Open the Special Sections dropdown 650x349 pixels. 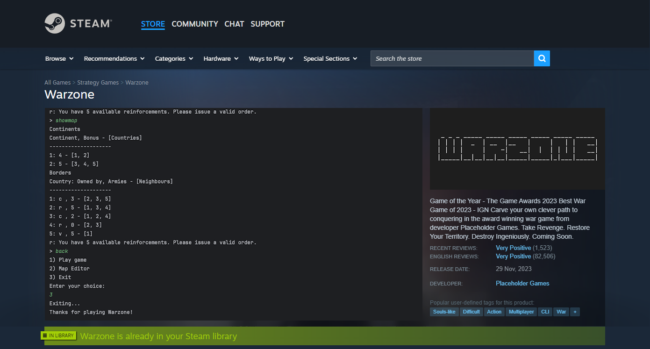click(330, 58)
